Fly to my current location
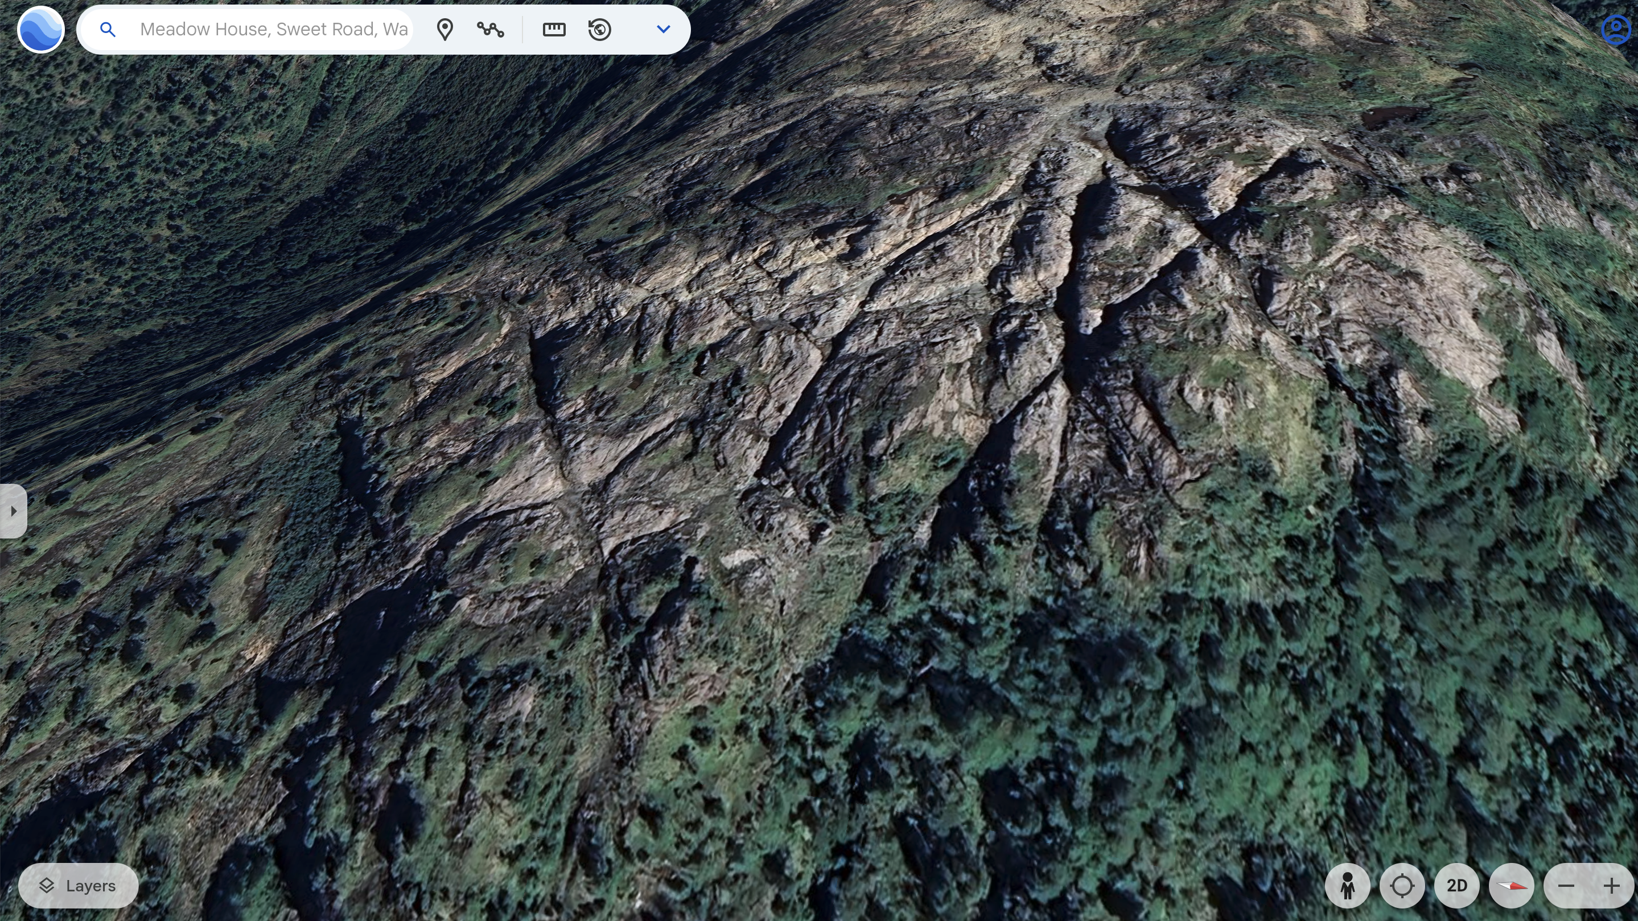 [x=1402, y=885]
